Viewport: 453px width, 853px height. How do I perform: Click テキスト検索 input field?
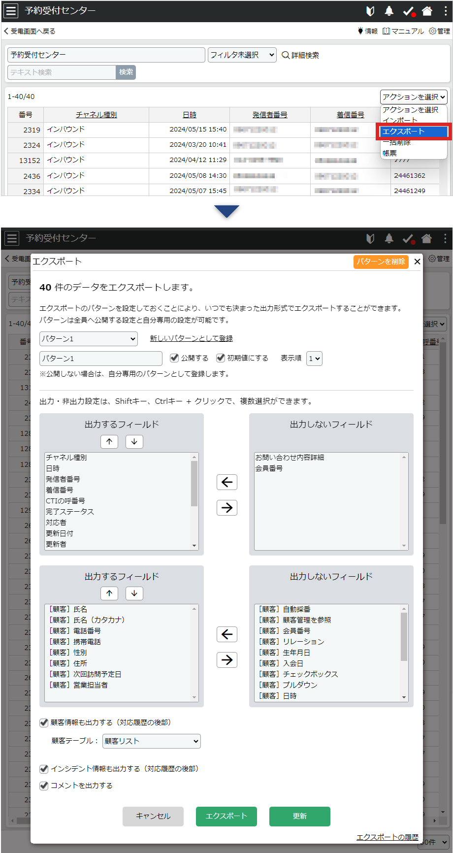tap(62, 72)
